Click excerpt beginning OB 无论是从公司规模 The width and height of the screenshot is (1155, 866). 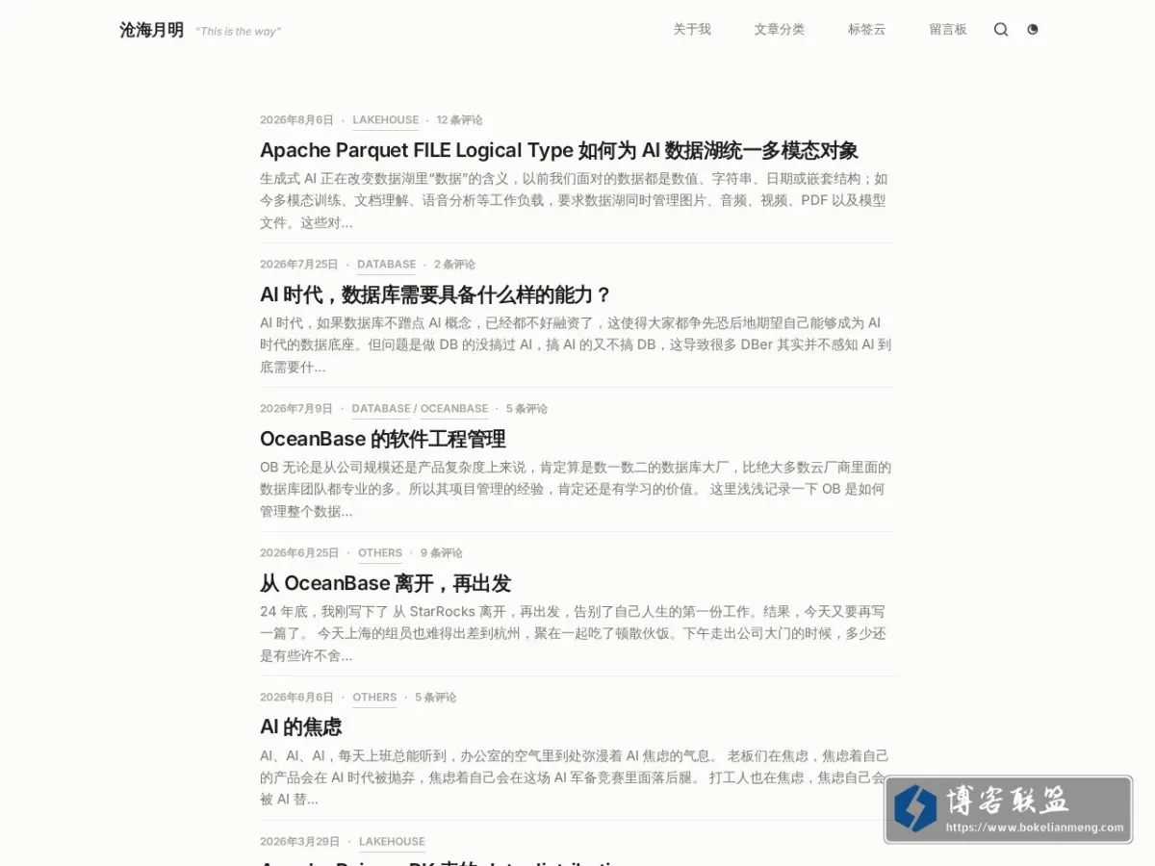[x=576, y=489]
